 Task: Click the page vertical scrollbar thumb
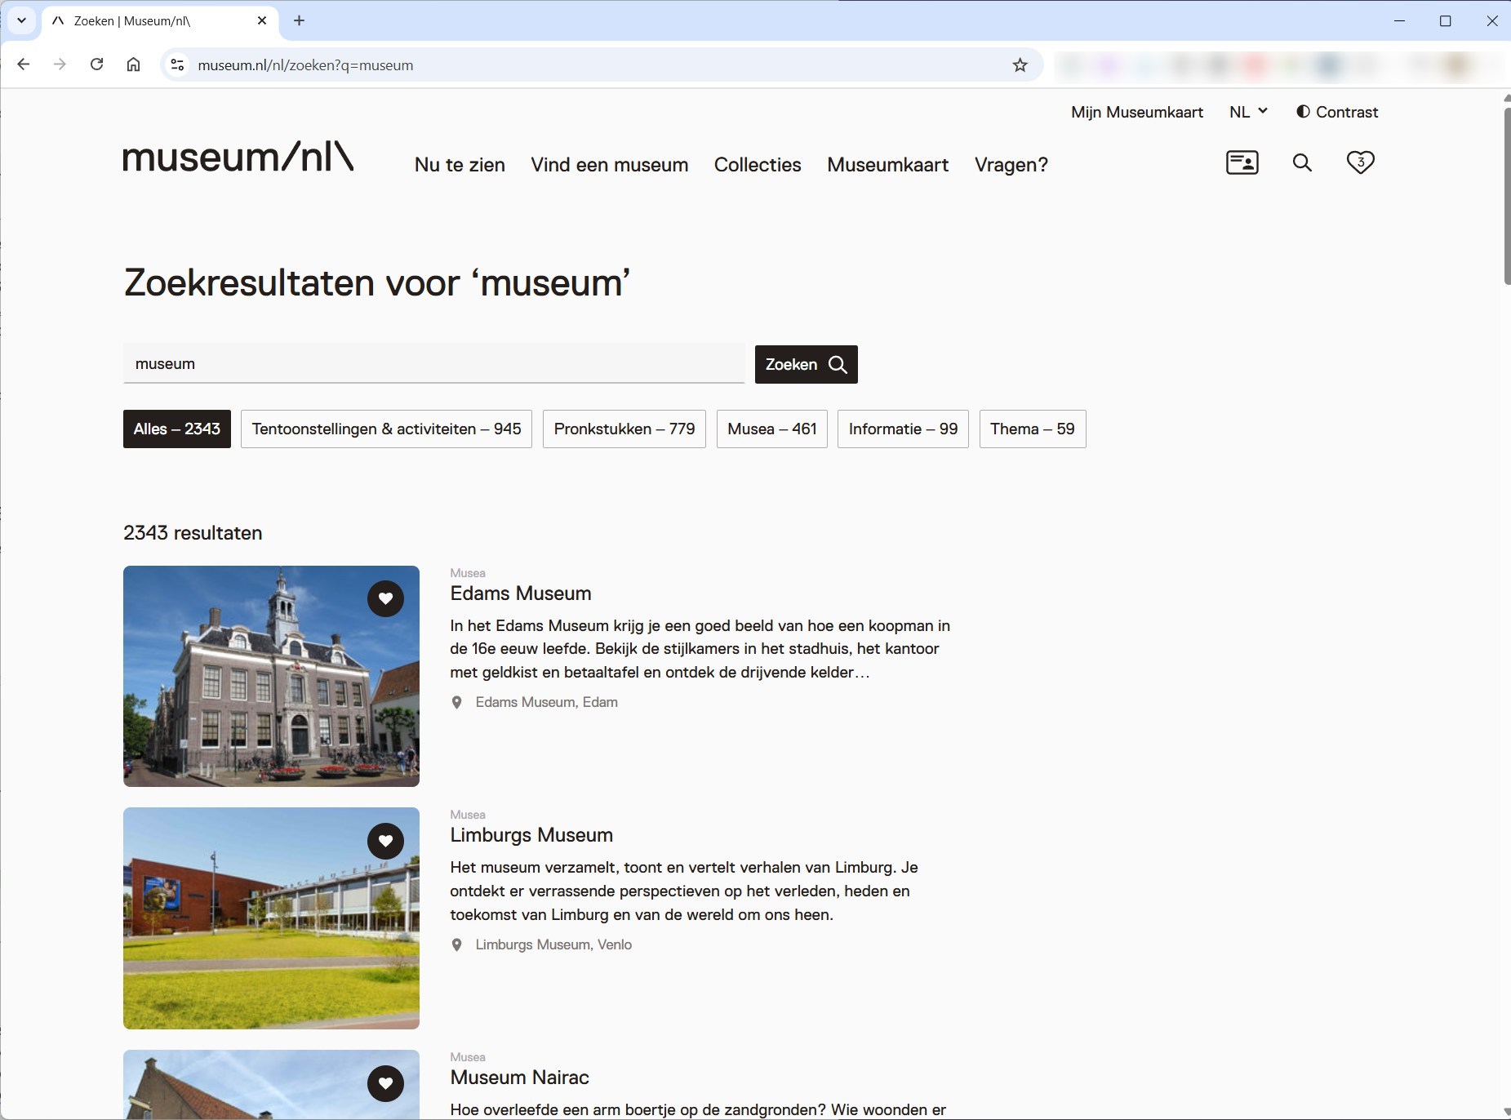click(x=1506, y=196)
